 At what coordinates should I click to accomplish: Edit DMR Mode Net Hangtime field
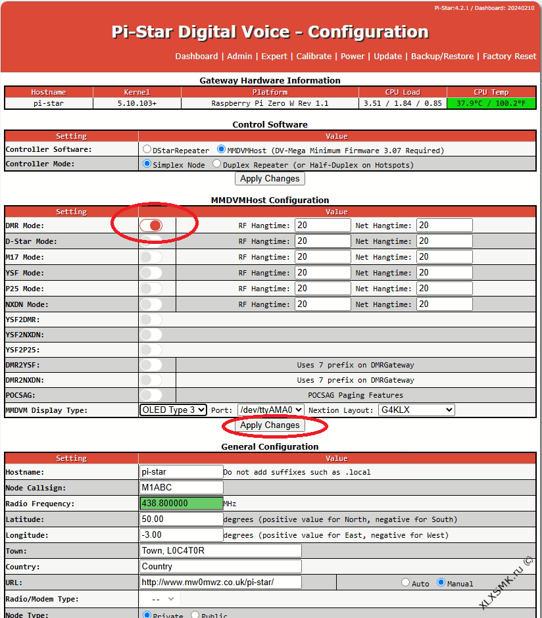(x=444, y=225)
